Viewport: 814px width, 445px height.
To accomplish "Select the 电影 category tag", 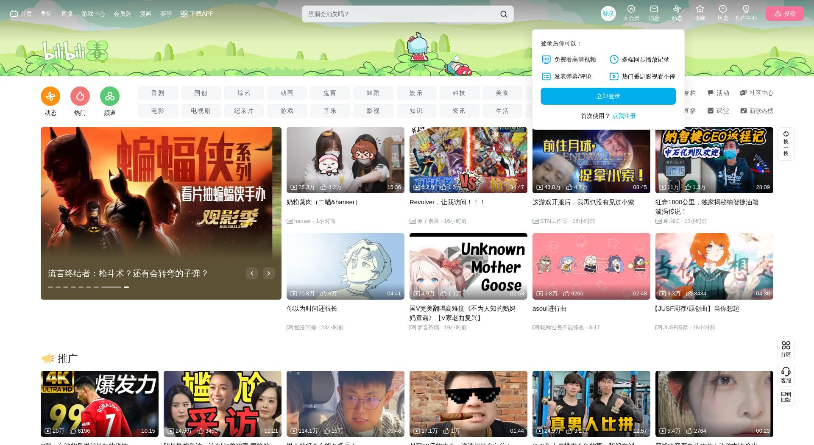I will coord(158,111).
